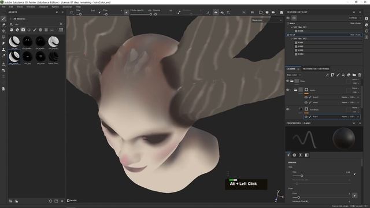Open the Material tab in Properties

tap(307, 155)
